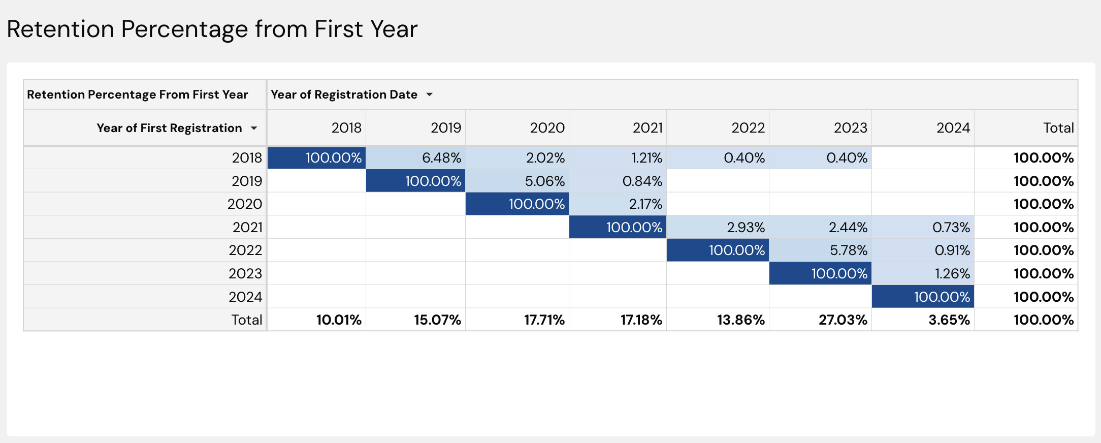The width and height of the screenshot is (1101, 443).
Task: Select the 27.03% total cell
Action: (843, 320)
